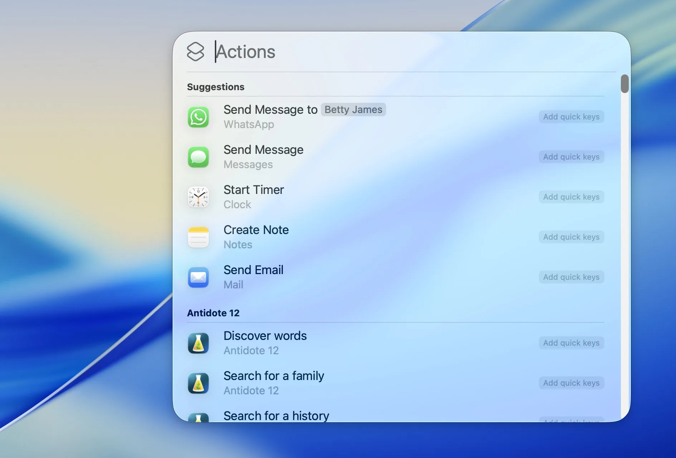Viewport: 676px width, 458px height.
Task: Click Antidote icon beside Discover words
Action: click(x=198, y=343)
